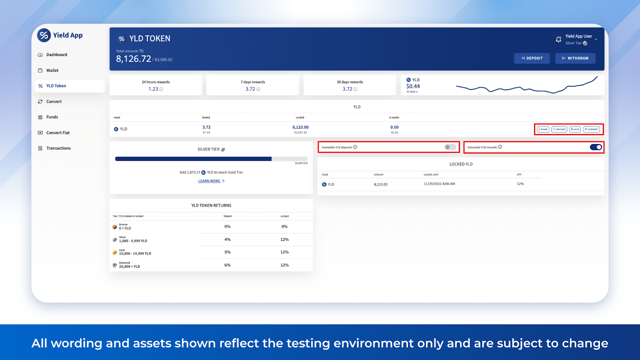Screen dimensions: 640x360
Task: Hide total amount with eye icon
Action: coord(141,51)
